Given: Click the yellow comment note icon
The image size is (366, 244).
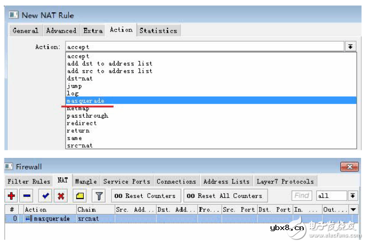Looking at the screenshot, I should tap(80, 196).
